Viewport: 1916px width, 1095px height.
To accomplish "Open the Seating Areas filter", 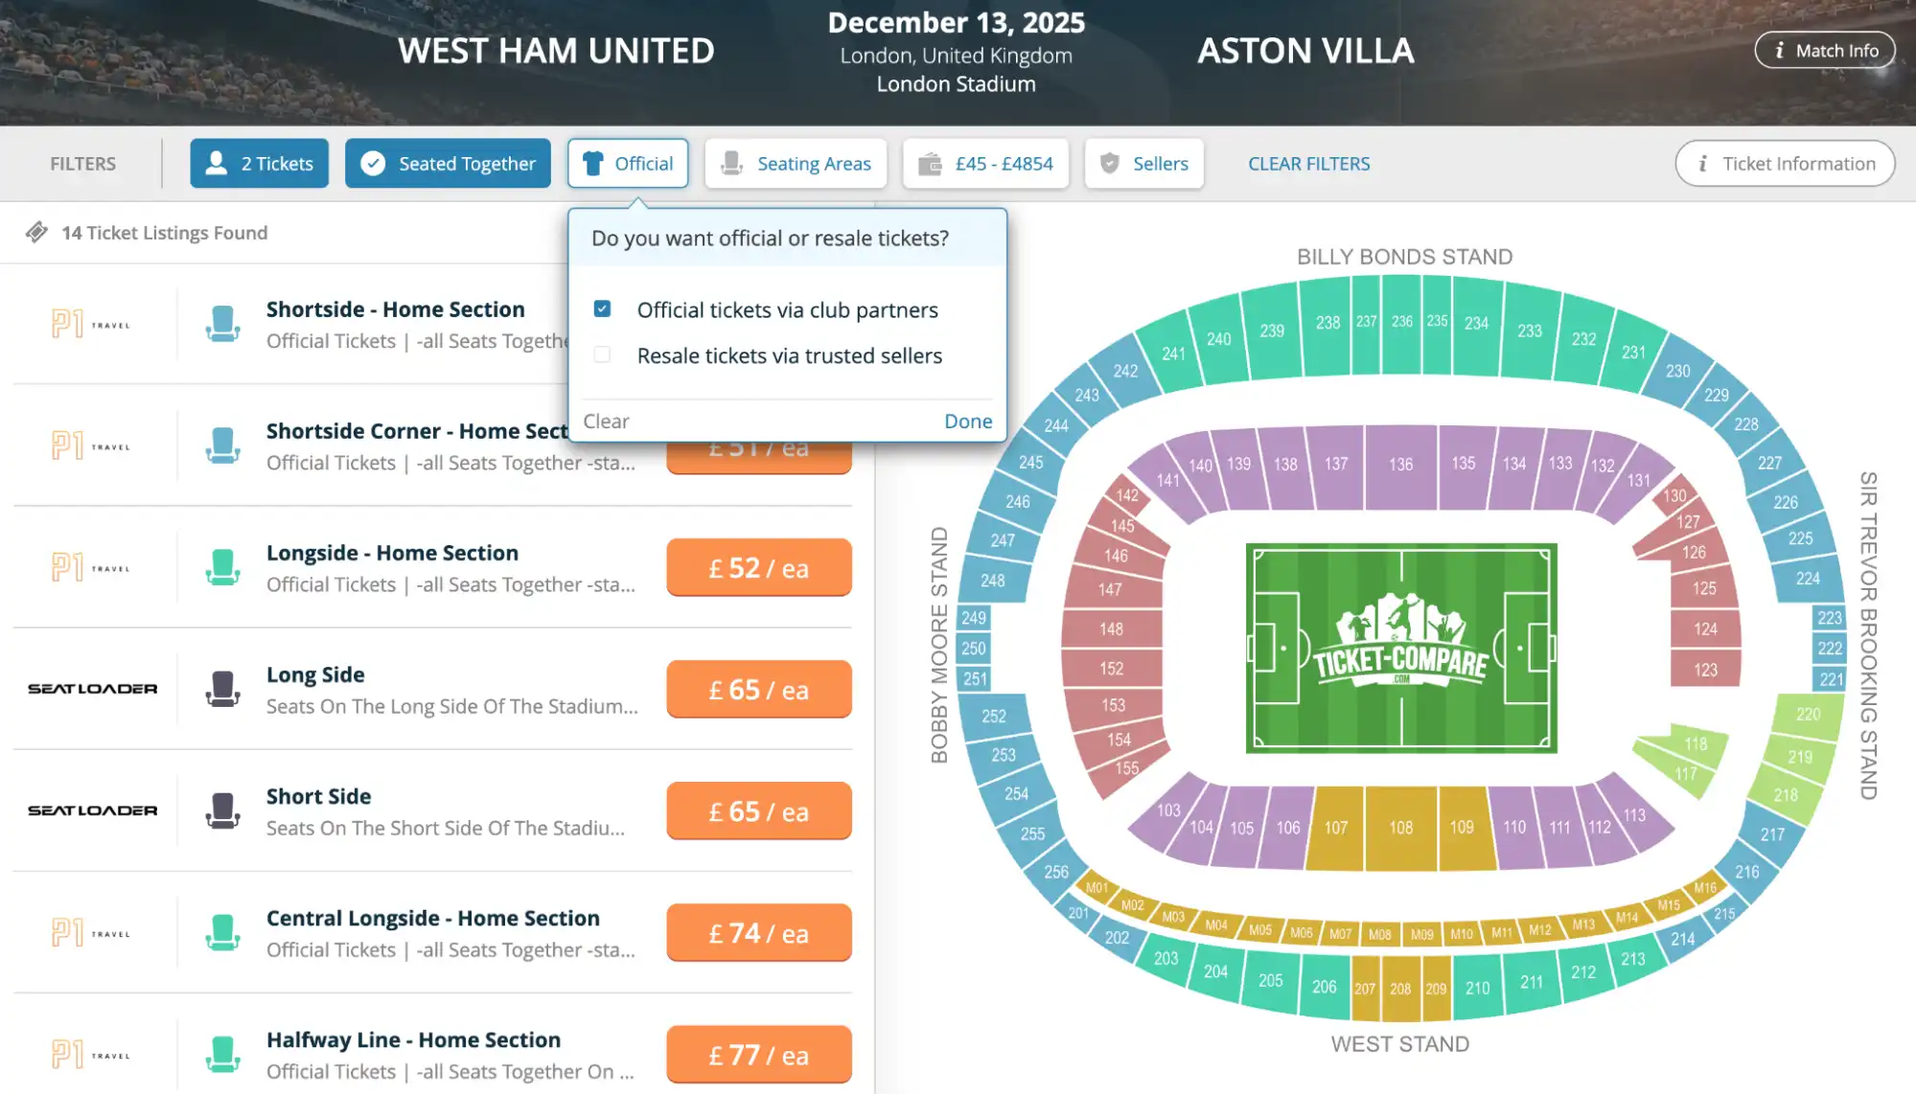I will pos(796,163).
